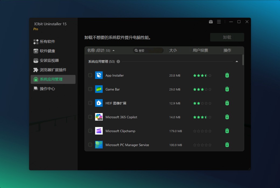
Task: Select the Microsoft PC Manager Service name
Action: (127, 145)
